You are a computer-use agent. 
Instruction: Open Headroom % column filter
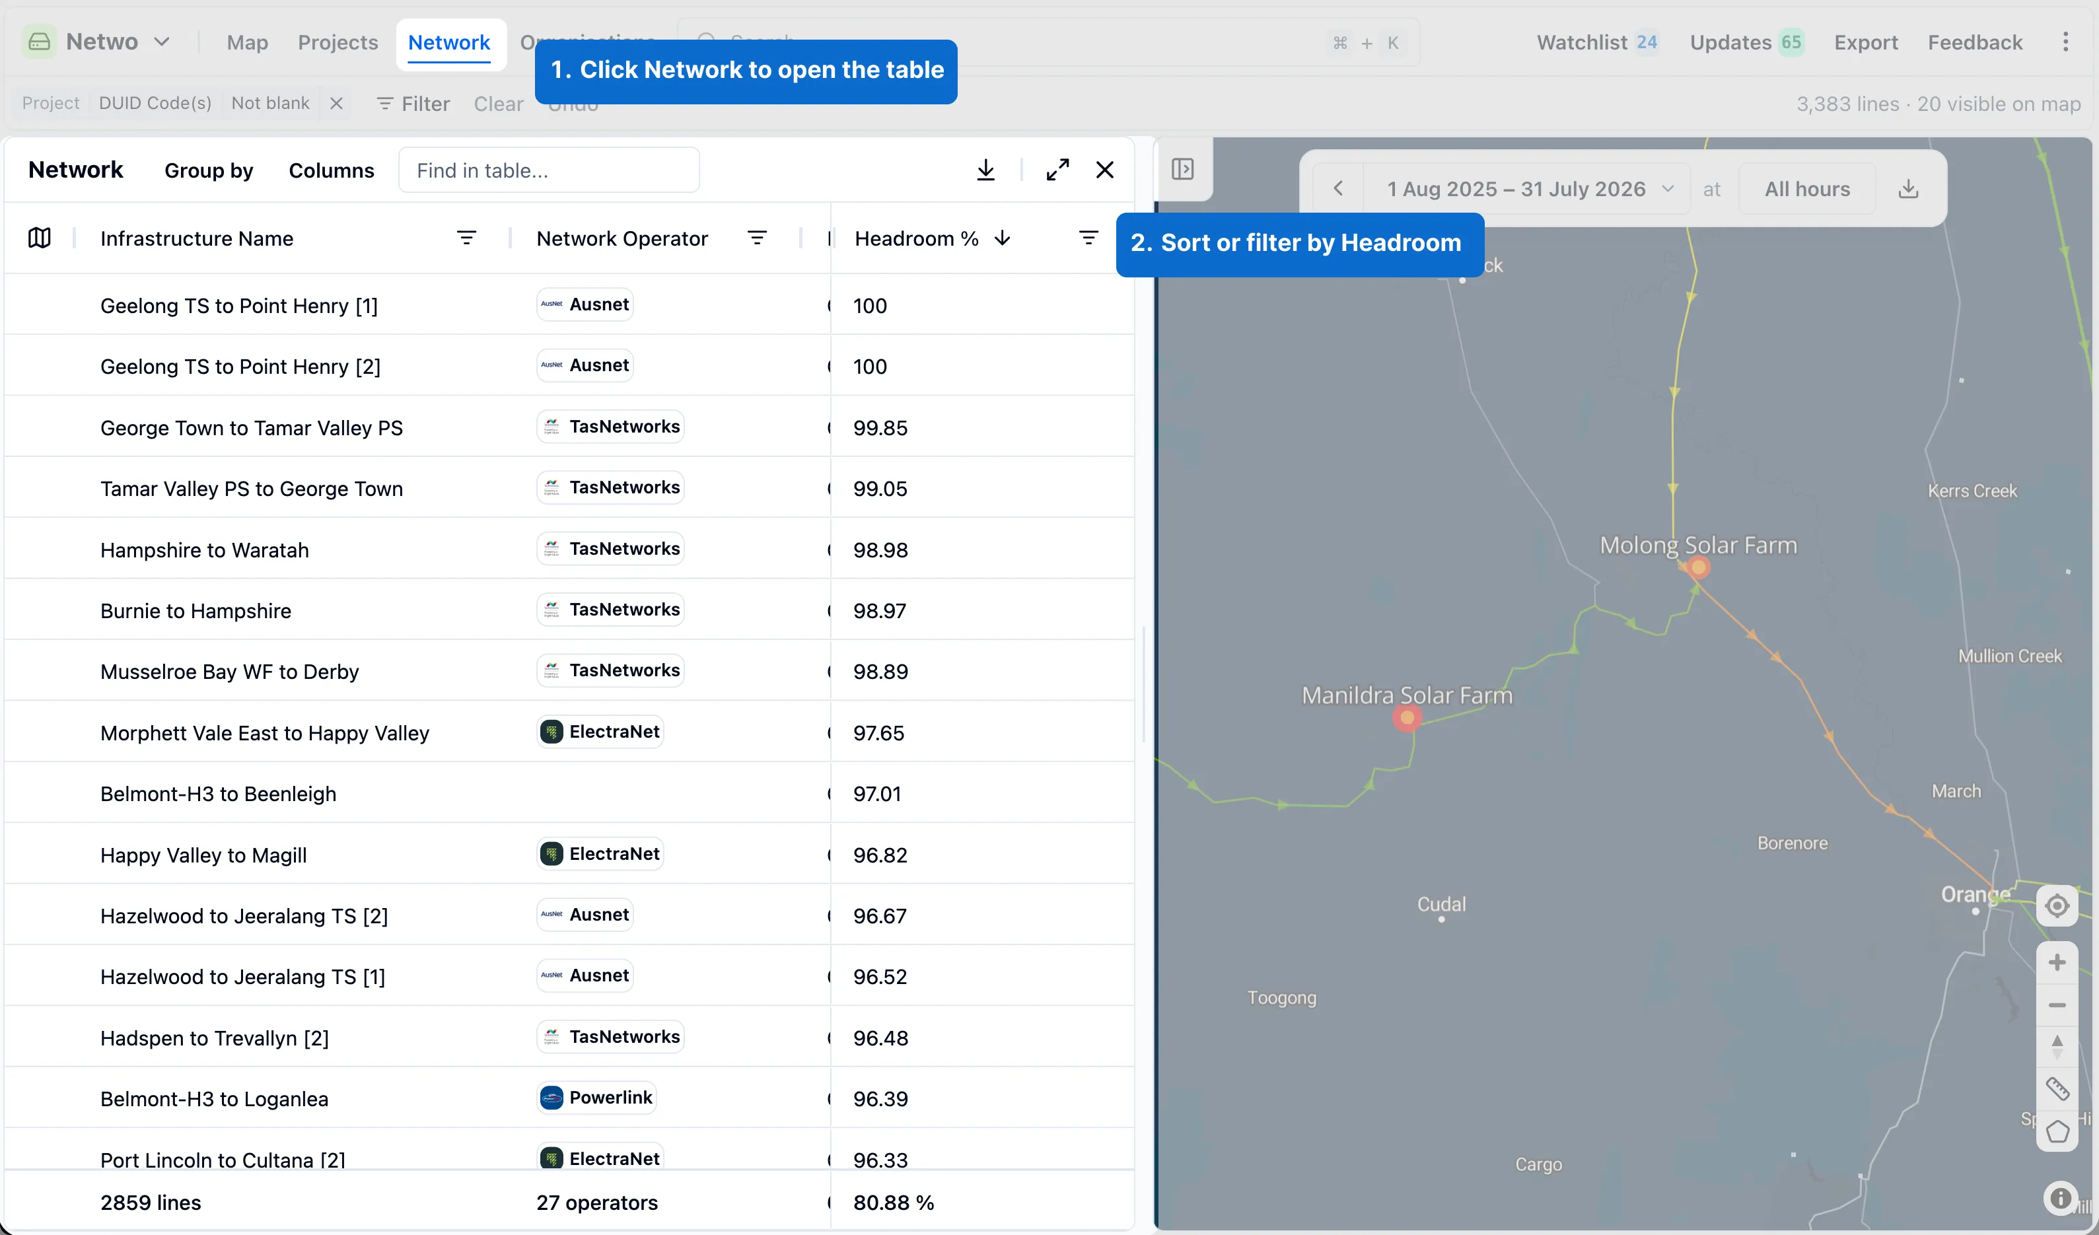(x=1088, y=238)
